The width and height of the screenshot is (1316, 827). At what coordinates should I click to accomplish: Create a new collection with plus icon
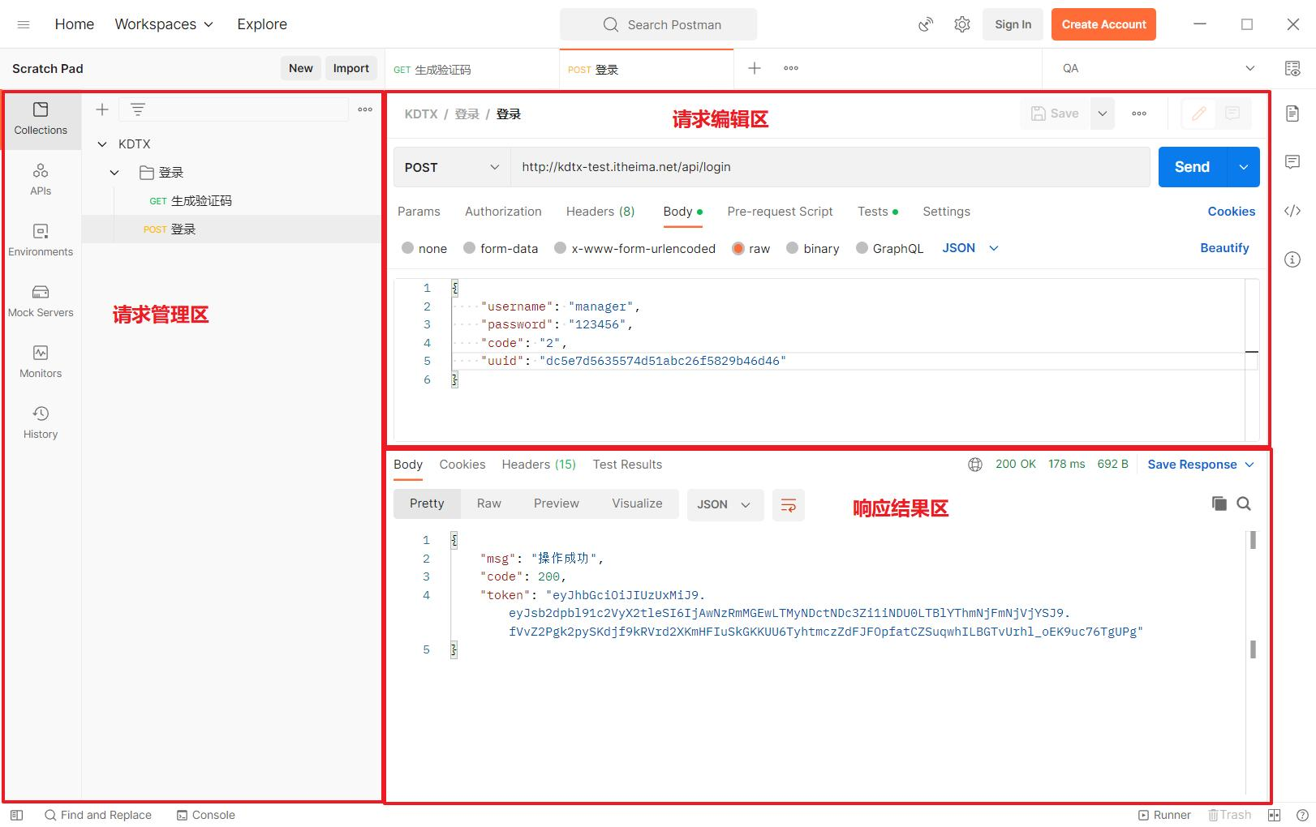pos(102,109)
